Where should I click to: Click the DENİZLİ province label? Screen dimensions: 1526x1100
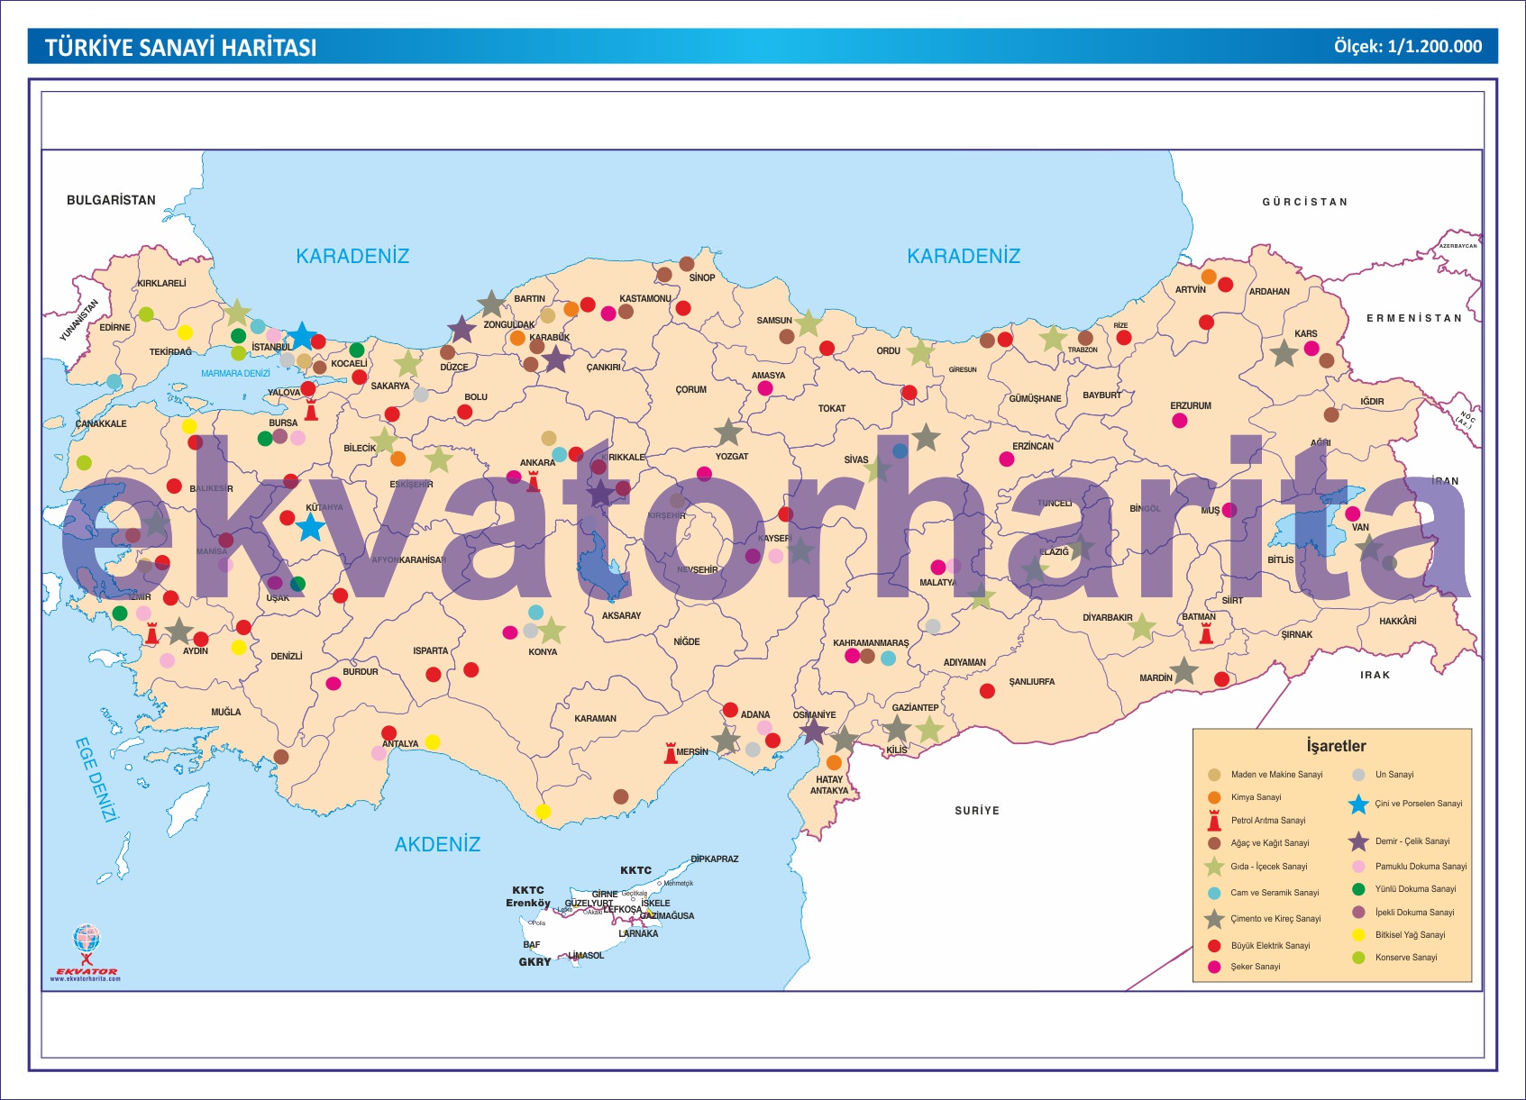[x=287, y=656]
